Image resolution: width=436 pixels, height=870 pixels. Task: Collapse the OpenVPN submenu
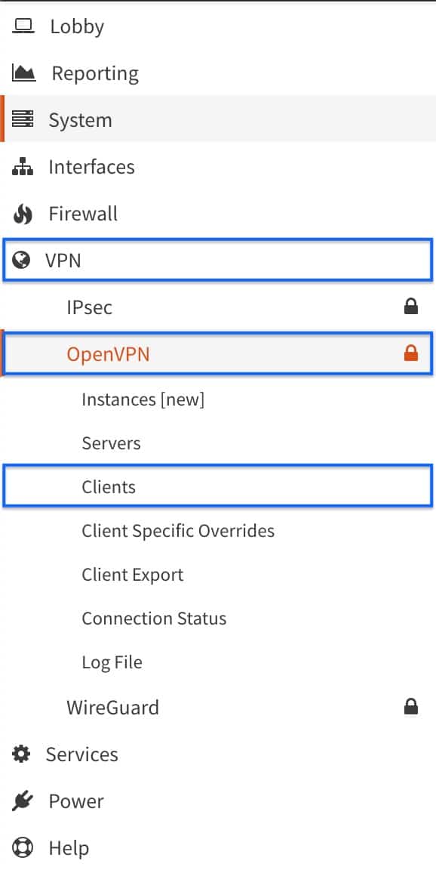coord(218,353)
